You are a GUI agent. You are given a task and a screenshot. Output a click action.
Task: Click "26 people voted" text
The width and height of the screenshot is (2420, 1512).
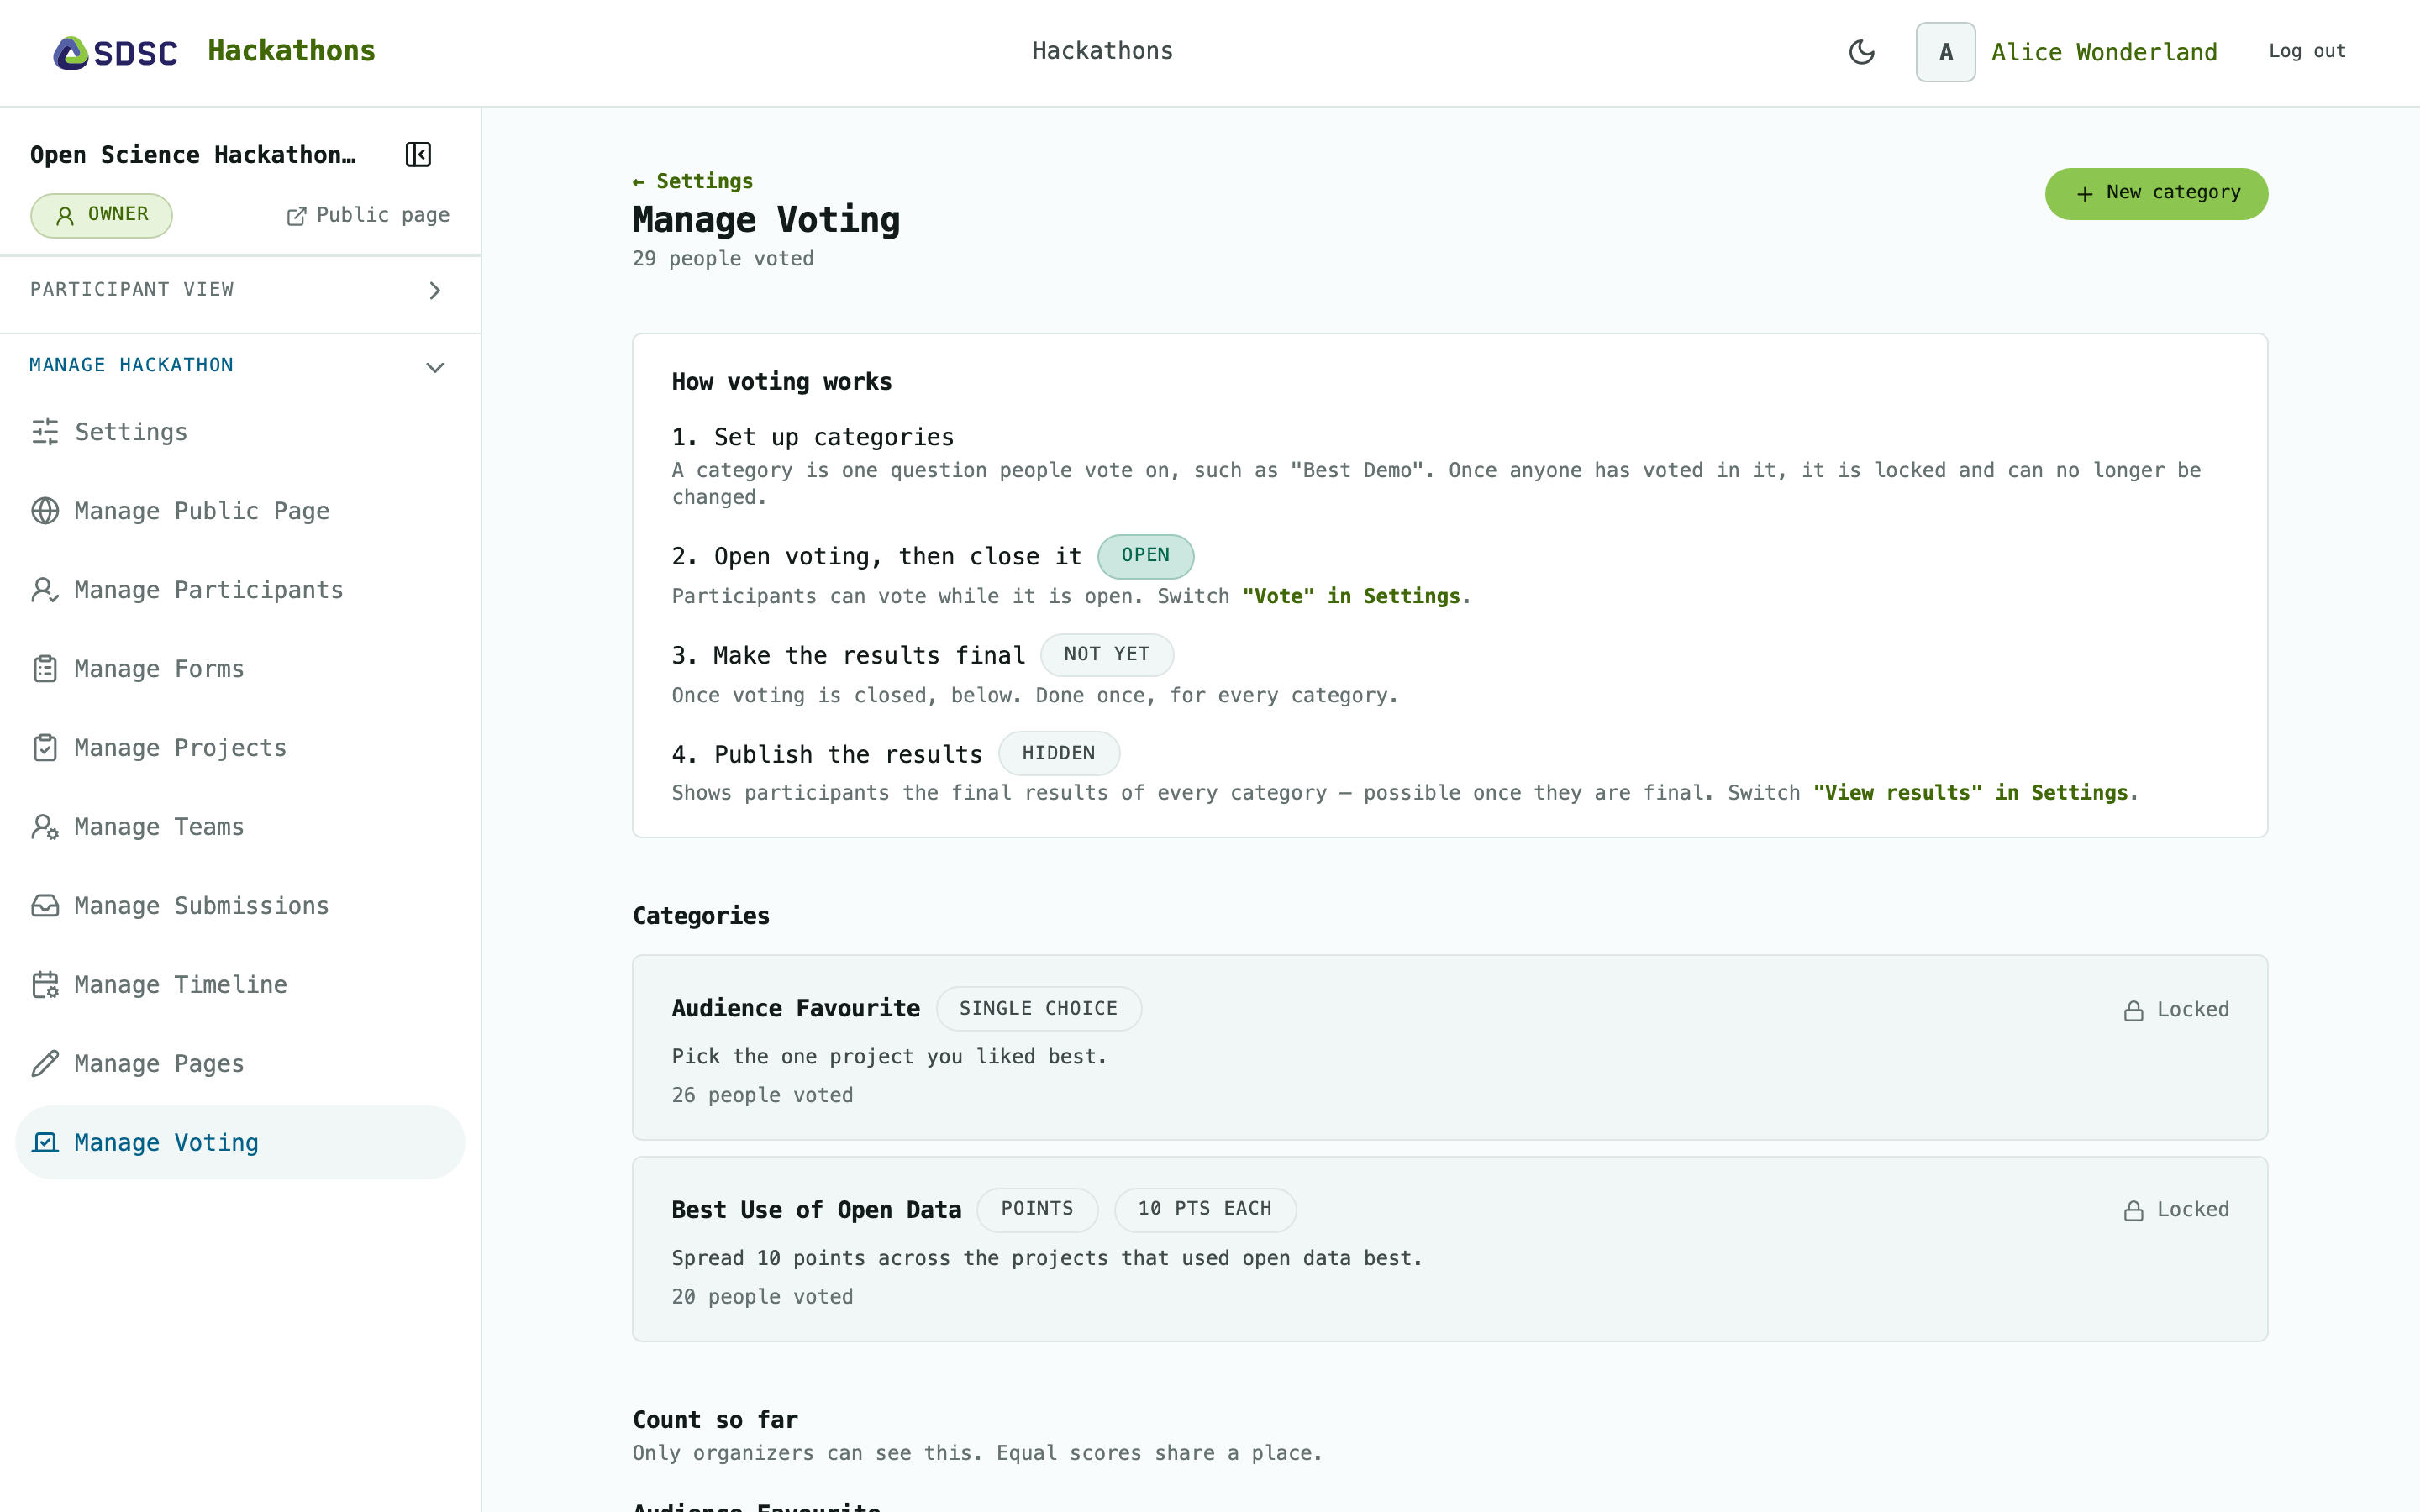click(762, 1095)
